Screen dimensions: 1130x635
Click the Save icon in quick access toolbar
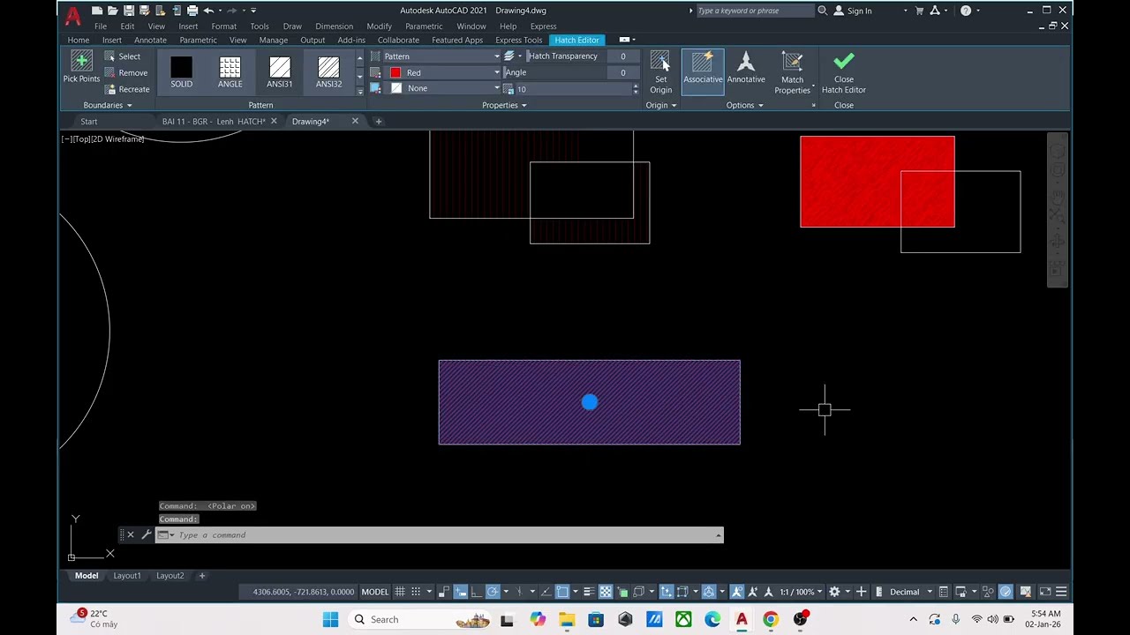click(x=129, y=11)
